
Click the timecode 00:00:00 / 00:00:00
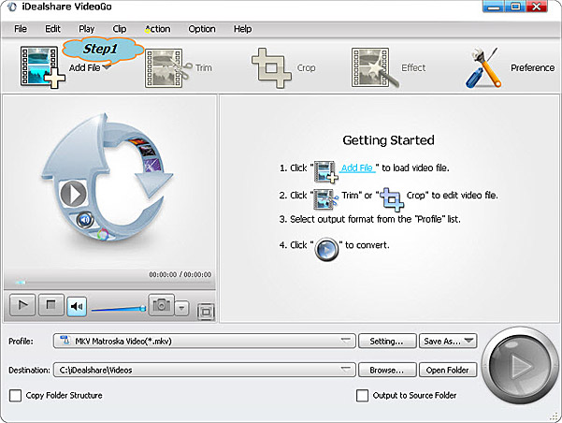point(180,274)
